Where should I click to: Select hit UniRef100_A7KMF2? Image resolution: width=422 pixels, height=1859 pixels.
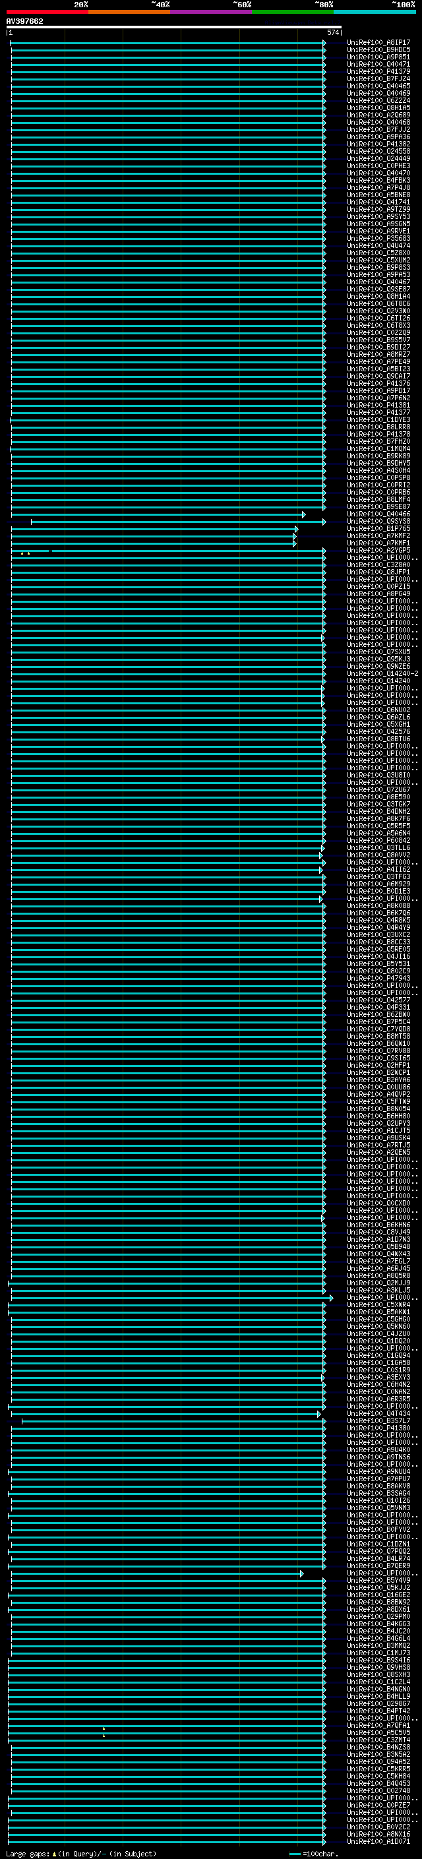point(378,535)
